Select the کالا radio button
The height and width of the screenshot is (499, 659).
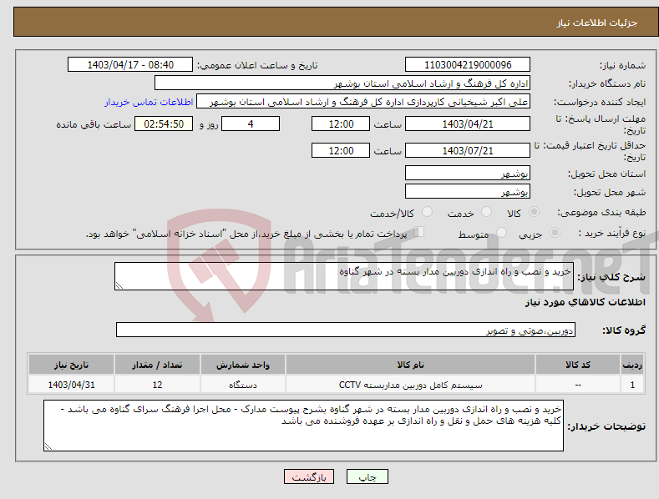pyautogui.click(x=534, y=212)
